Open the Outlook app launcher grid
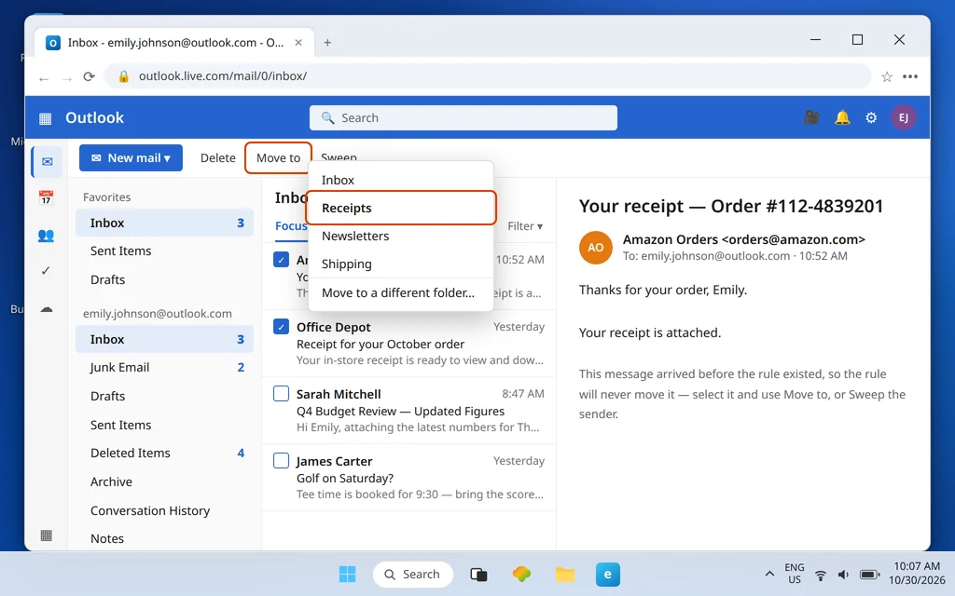955x596 pixels. (x=45, y=118)
